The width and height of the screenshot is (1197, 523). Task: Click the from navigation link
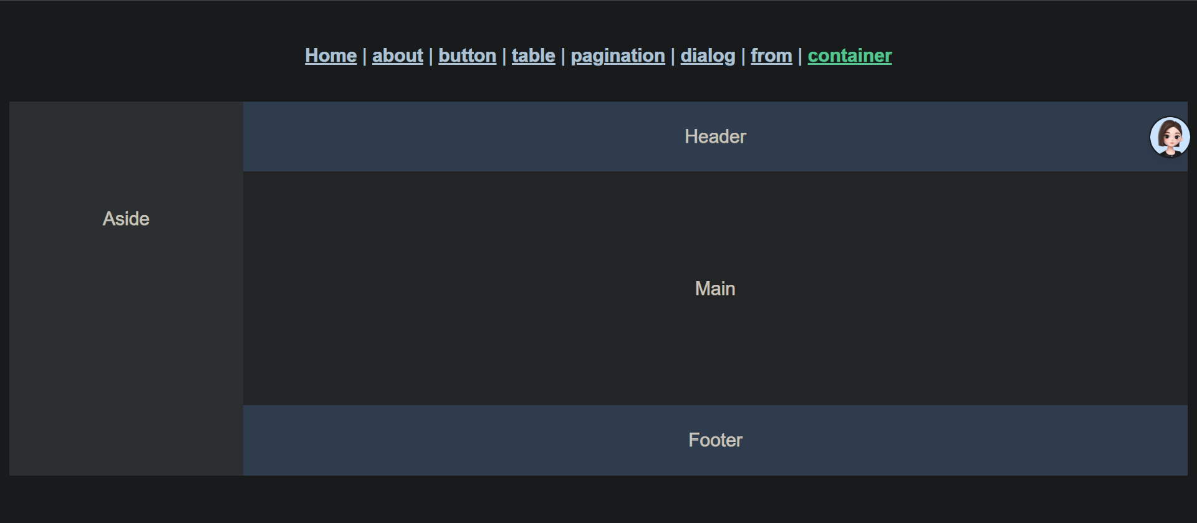click(x=771, y=56)
